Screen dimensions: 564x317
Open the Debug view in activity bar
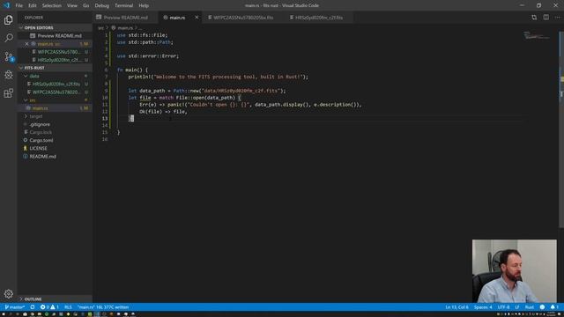point(8,75)
